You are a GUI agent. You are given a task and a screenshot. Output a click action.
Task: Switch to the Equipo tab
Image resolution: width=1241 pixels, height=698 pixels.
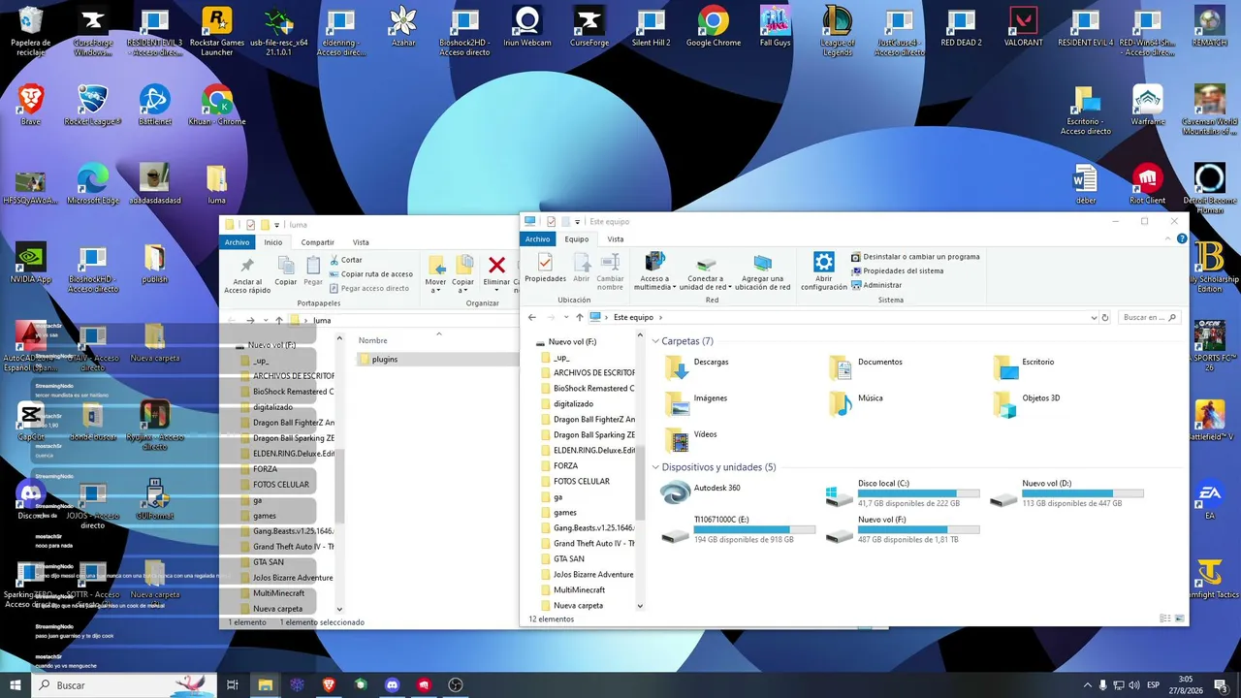[x=577, y=238]
